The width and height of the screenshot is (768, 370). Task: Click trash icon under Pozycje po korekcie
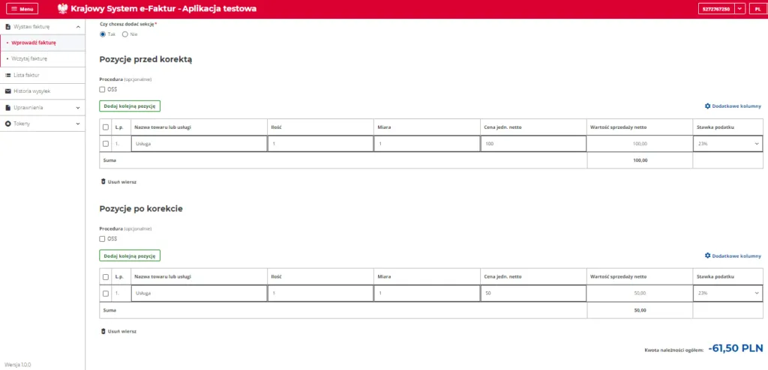click(103, 331)
